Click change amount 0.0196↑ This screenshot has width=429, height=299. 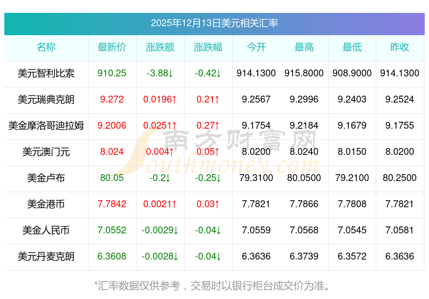tap(160, 99)
